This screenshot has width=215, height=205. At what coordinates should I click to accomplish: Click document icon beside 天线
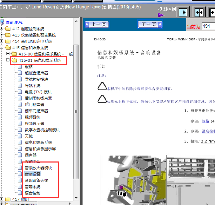pyautogui.click(x=20, y=135)
